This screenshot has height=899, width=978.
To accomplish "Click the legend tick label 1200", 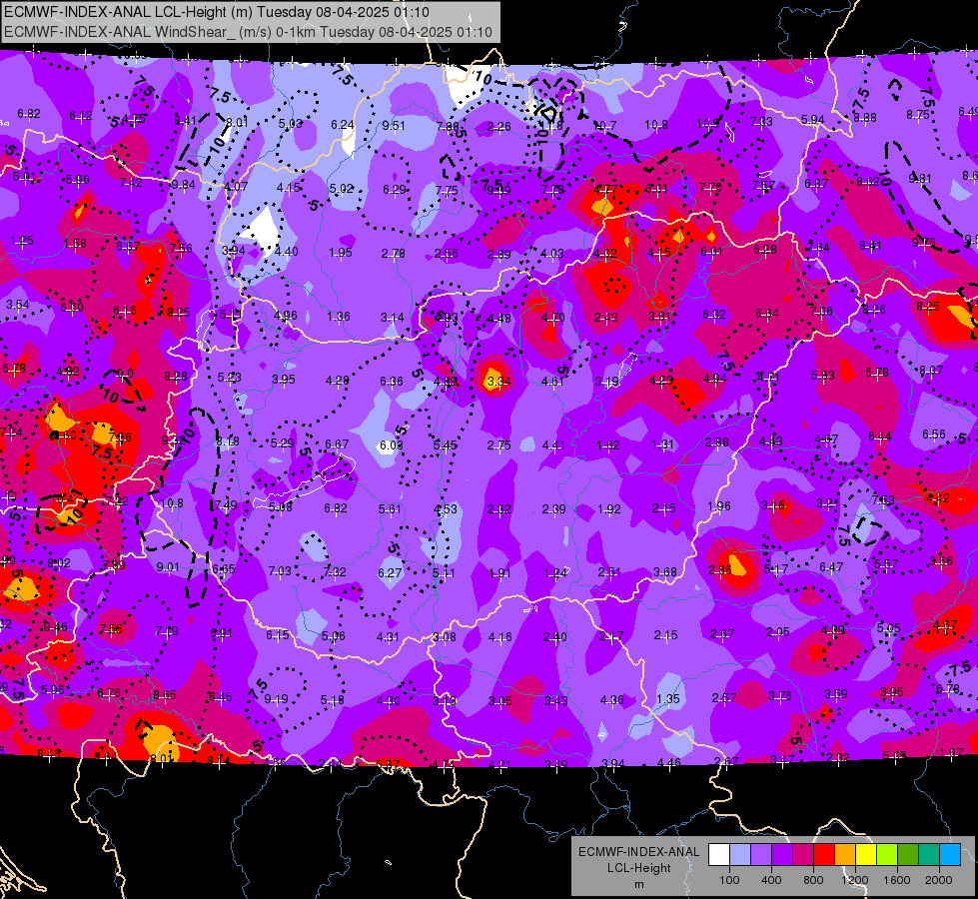I will (x=854, y=880).
